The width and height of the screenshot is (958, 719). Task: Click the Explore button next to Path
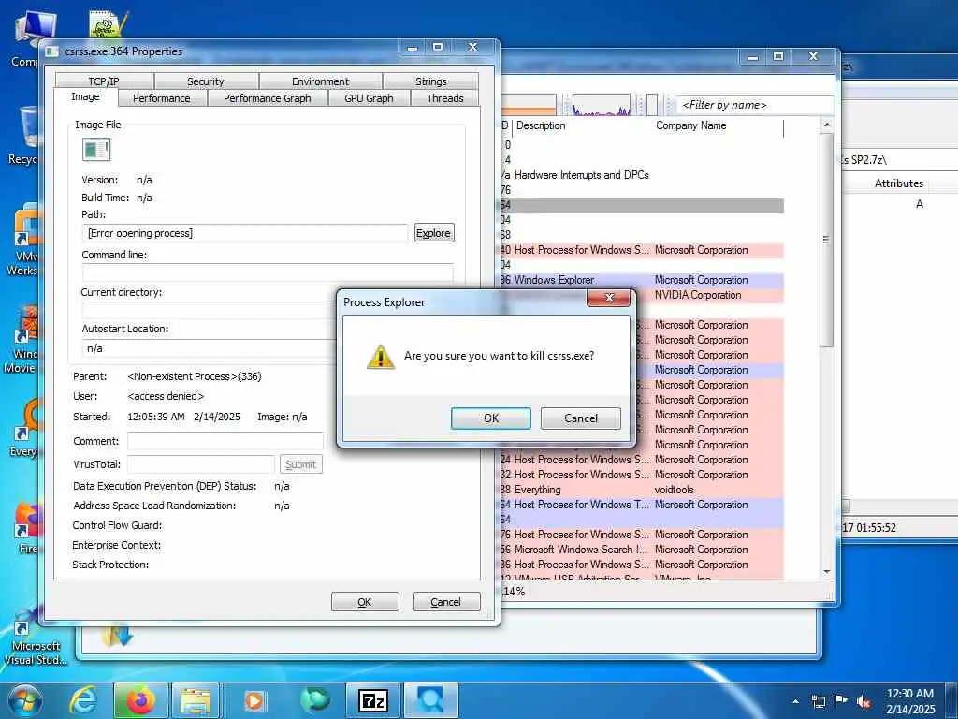[x=434, y=233]
